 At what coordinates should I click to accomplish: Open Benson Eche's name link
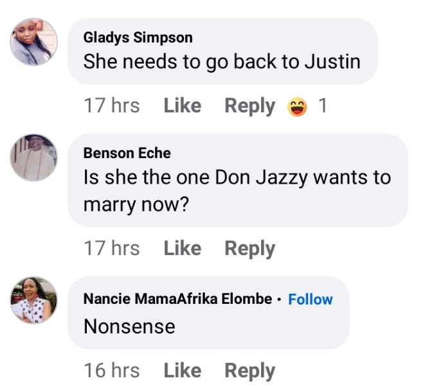(127, 153)
